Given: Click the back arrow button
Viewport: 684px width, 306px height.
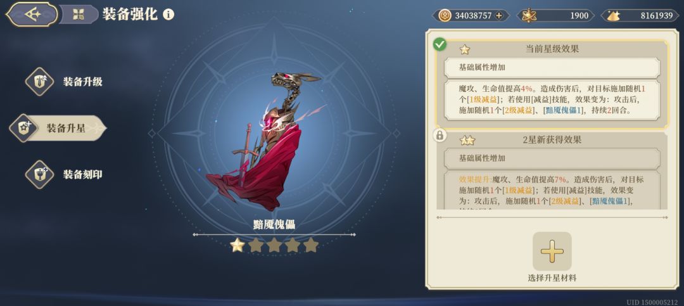Looking at the screenshot, I should tap(32, 14).
